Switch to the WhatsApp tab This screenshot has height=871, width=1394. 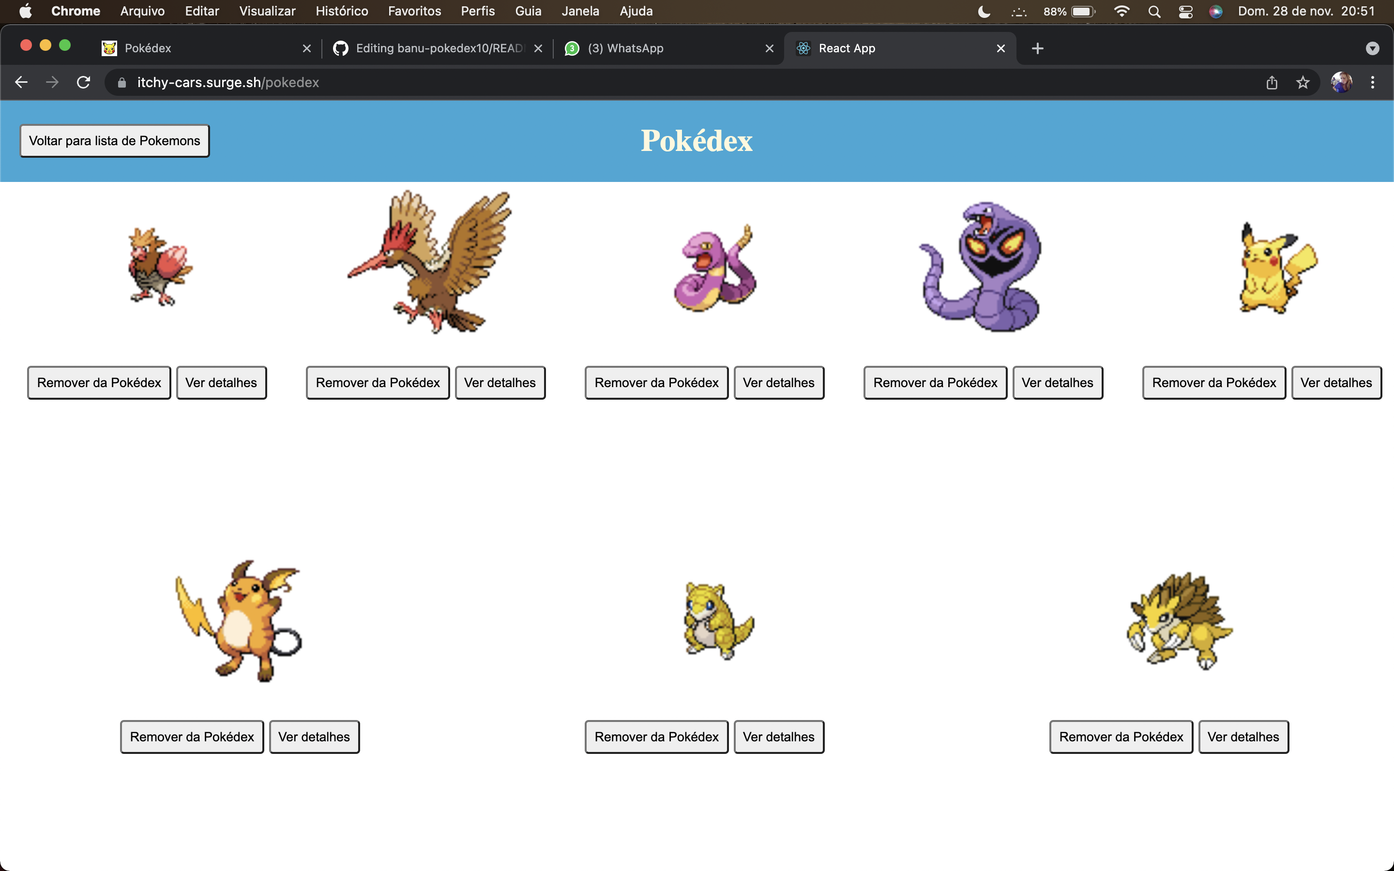pos(625,48)
